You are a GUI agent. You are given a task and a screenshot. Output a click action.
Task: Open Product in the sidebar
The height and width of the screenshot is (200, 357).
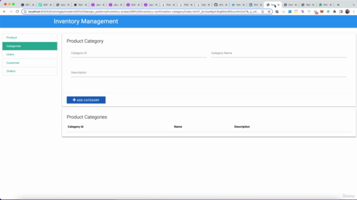click(x=30, y=38)
